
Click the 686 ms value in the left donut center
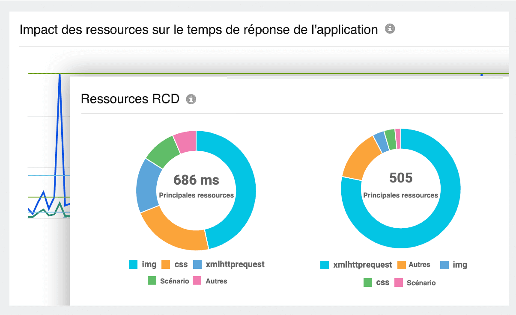(196, 181)
